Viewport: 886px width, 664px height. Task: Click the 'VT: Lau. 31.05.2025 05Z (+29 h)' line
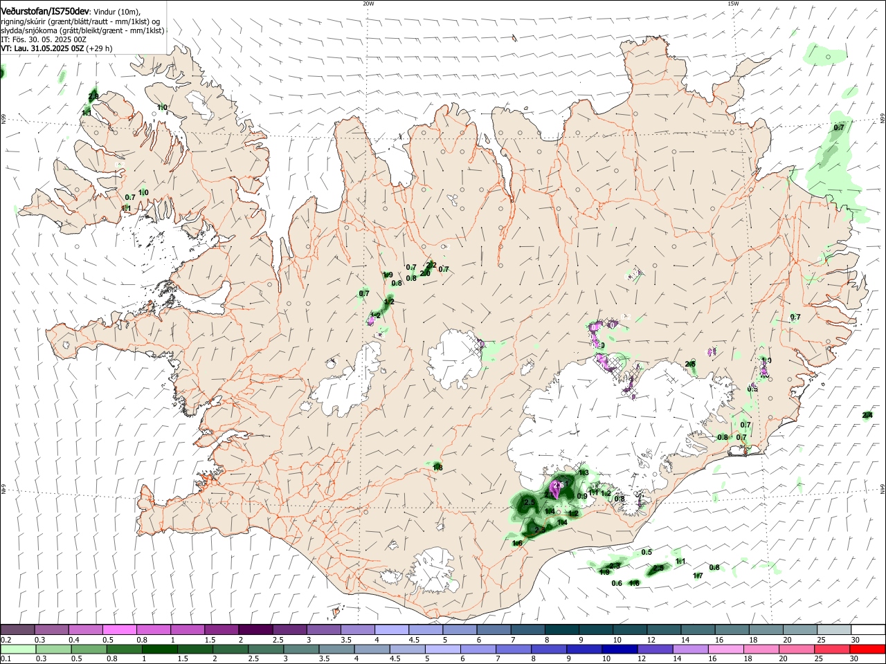point(56,49)
